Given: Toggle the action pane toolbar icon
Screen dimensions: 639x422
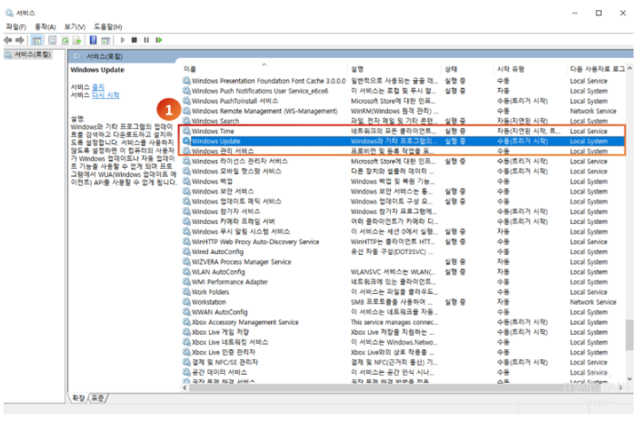Looking at the screenshot, I should [x=105, y=40].
